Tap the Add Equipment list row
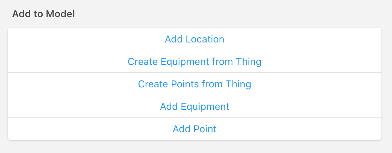 195,106
